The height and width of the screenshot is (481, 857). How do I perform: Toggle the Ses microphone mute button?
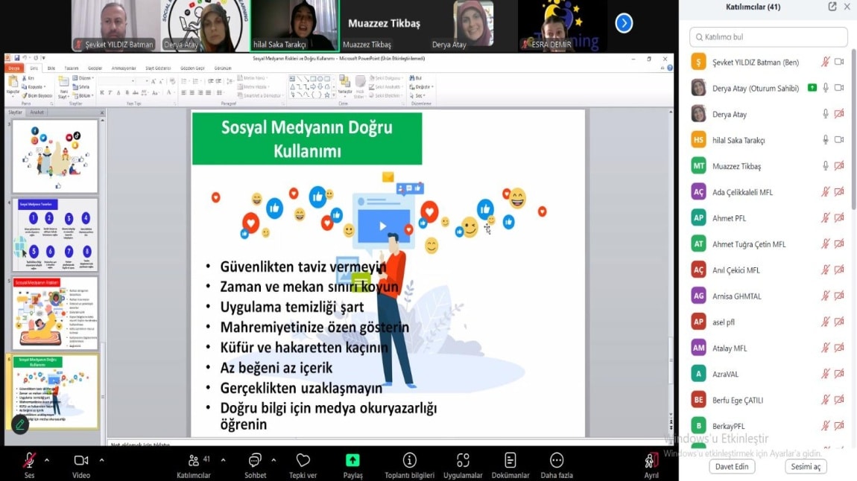29,460
